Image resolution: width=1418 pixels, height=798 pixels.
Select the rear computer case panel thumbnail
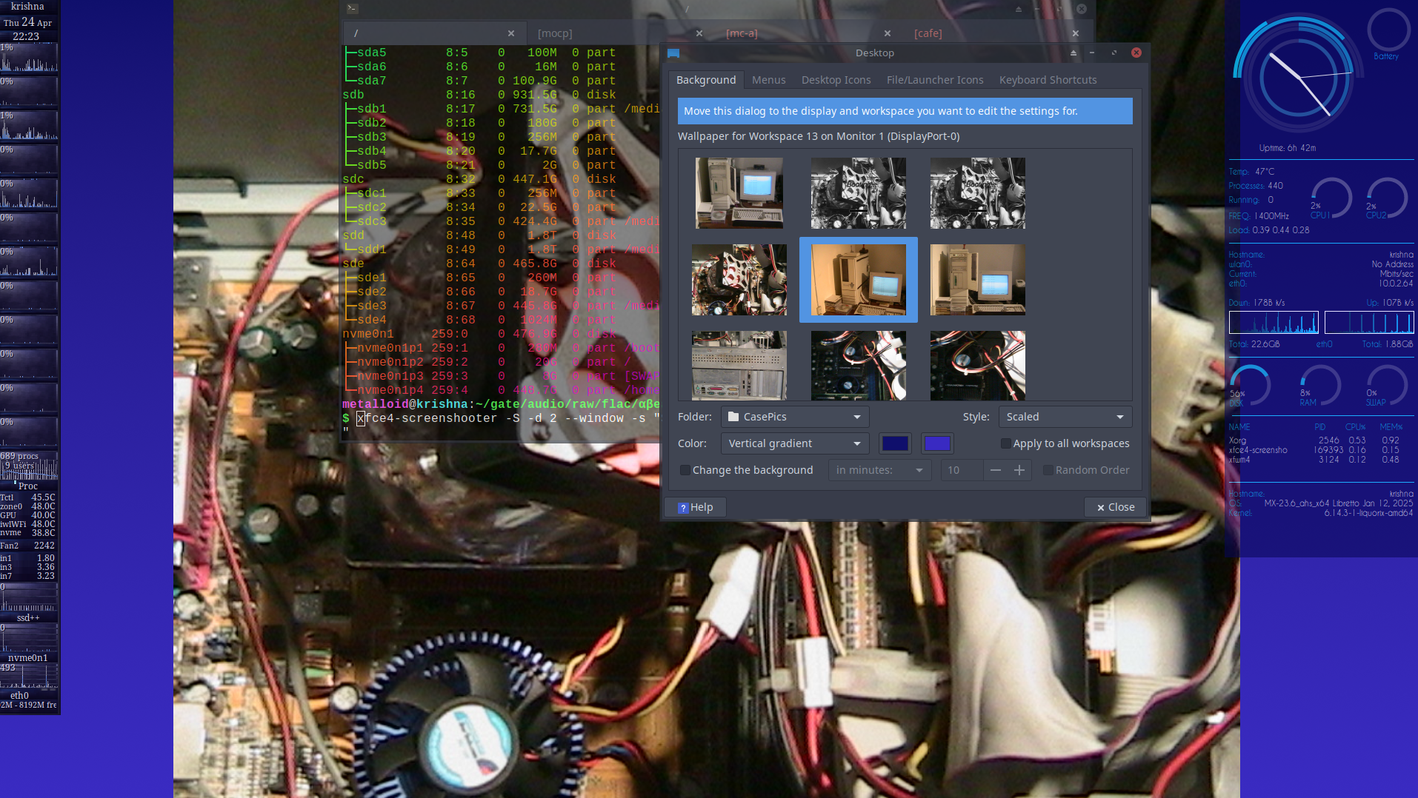(739, 366)
